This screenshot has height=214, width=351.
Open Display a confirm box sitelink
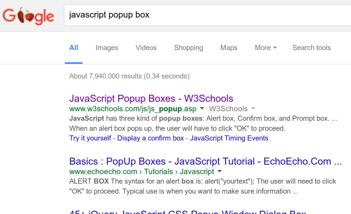click(151, 138)
